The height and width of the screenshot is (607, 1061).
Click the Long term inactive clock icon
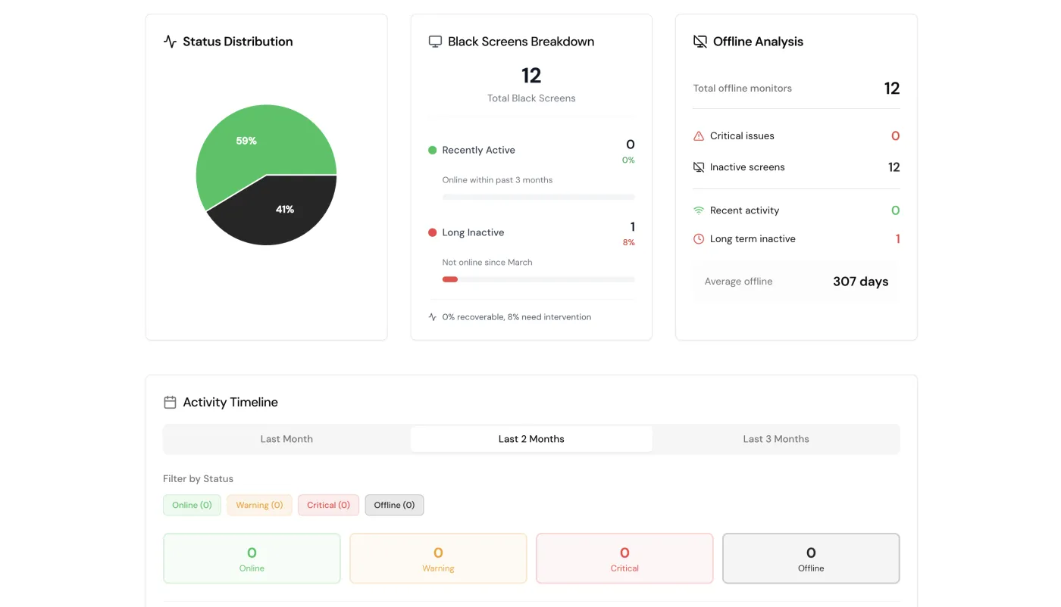pos(699,239)
